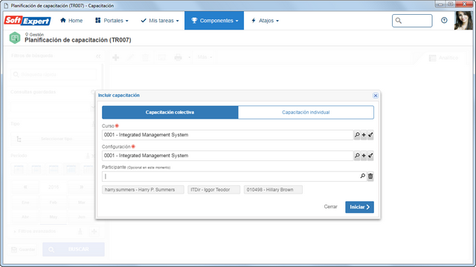The width and height of the screenshot is (476, 267).
Task: Click the background edit pencil icon
Action: point(131,57)
